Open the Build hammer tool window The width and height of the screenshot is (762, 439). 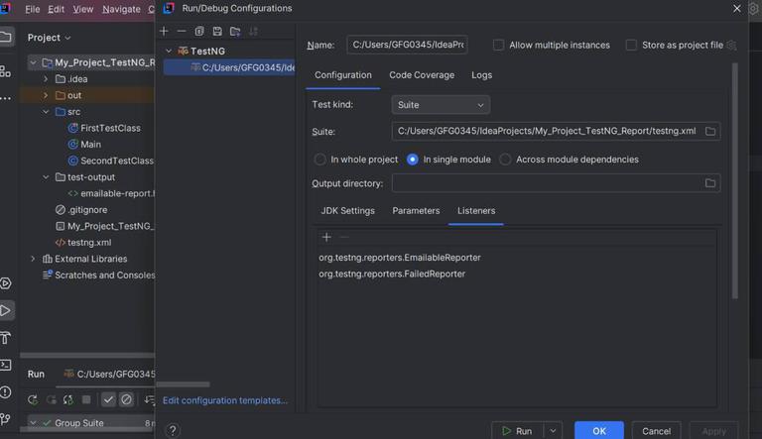[5, 338]
